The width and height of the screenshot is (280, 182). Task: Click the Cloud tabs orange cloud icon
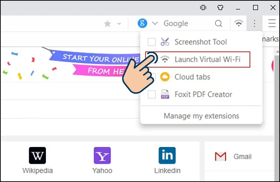click(x=165, y=77)
